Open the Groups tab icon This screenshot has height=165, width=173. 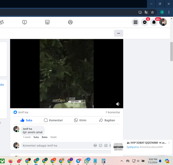point(70,22)
